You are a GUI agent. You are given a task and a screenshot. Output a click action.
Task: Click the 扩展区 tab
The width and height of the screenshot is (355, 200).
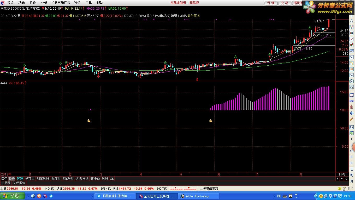(5, 183)
